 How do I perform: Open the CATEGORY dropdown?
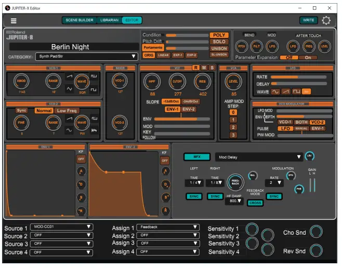(87, 57)
